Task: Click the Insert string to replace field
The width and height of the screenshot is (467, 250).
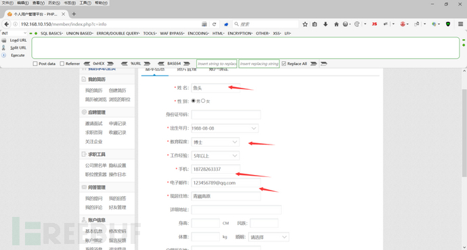Action: [x=217, y=64]
